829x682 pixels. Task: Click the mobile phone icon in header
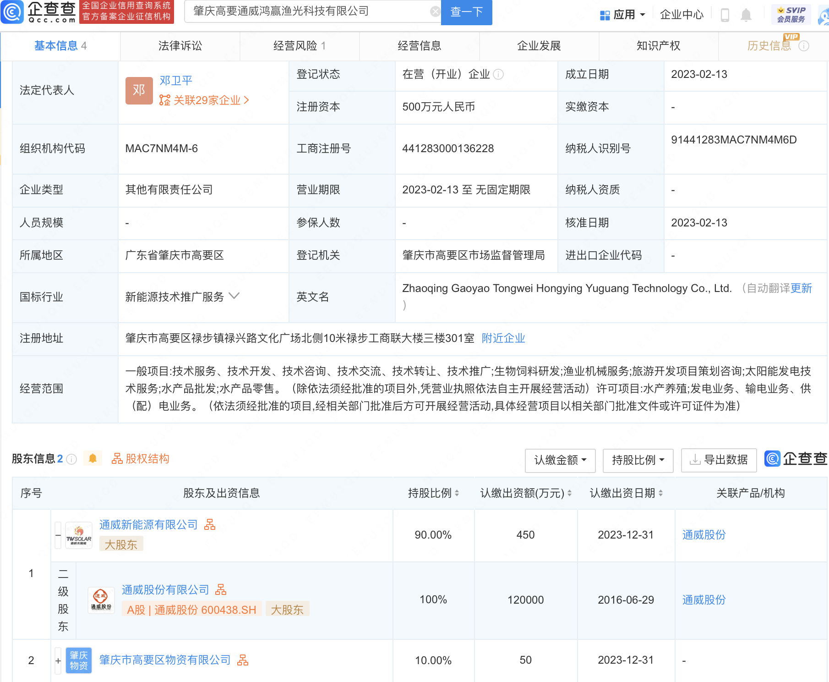[725, 15]
